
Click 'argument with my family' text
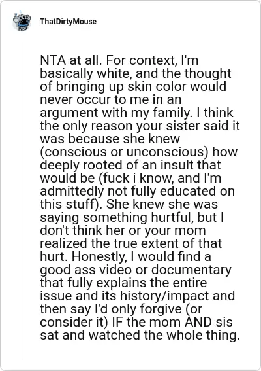pyautogui.click(x=115, y=113)
